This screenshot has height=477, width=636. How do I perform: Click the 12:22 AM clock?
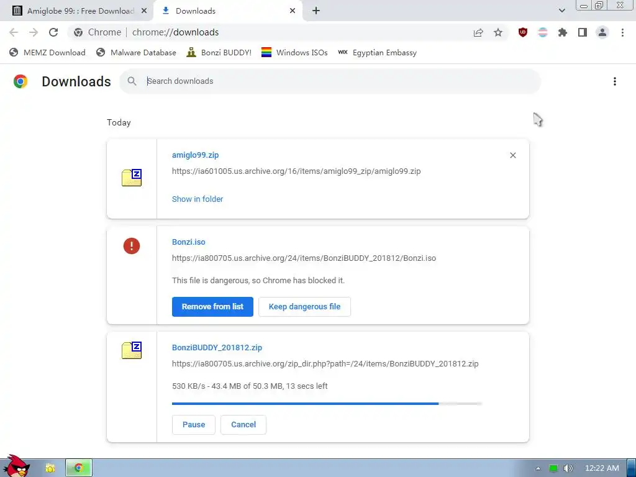click(x=602, y=468)
